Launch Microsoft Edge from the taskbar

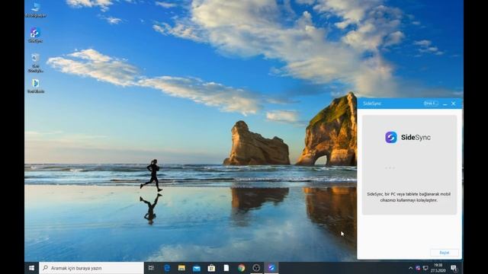pos(167,268)
